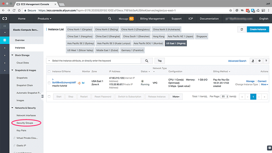
Task: Open Billing Management menu
Action: (x=152, y=19)
